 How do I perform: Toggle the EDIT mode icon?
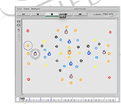(x=18, y=30)
